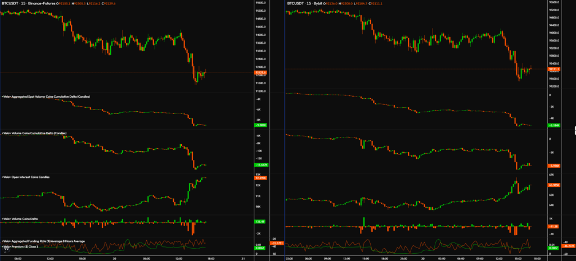This screenshot has width=576, height=261.
Task: Click the orange -46.2725 premium value tag
Action: (x=567, y=246)
